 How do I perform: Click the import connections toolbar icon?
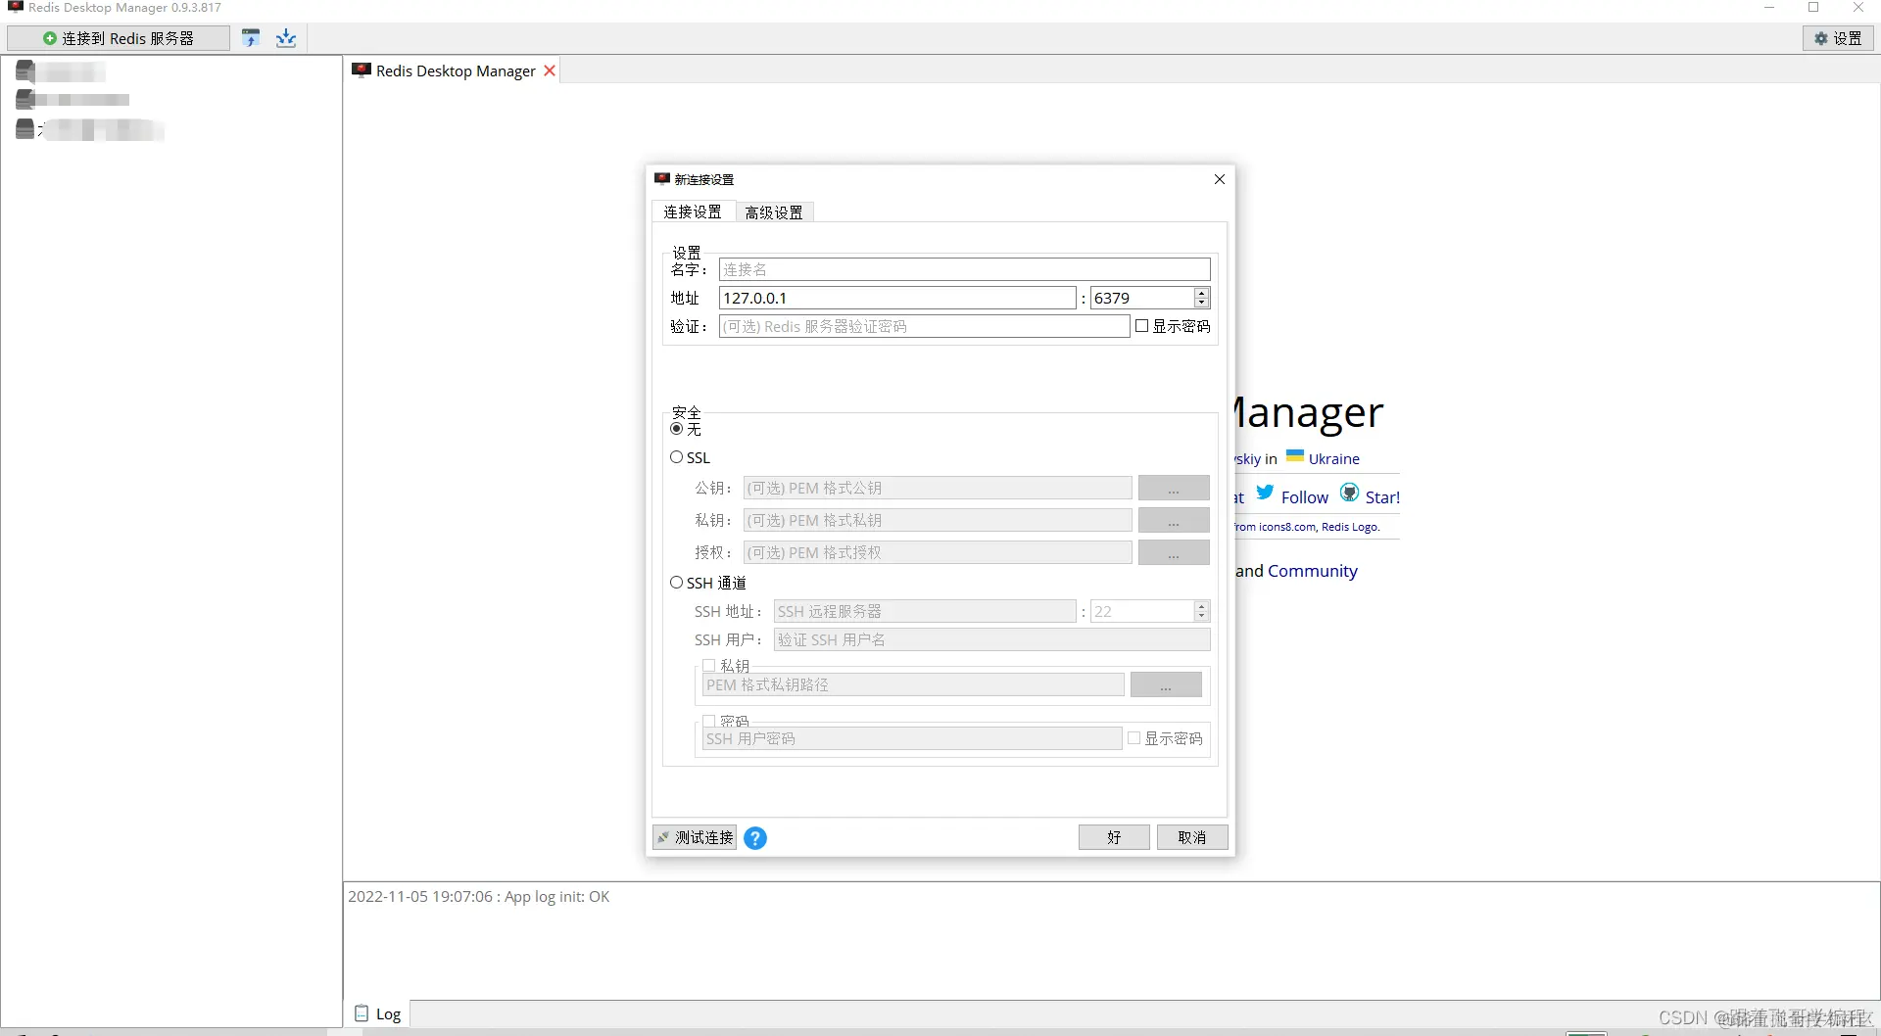coord(251,38)
